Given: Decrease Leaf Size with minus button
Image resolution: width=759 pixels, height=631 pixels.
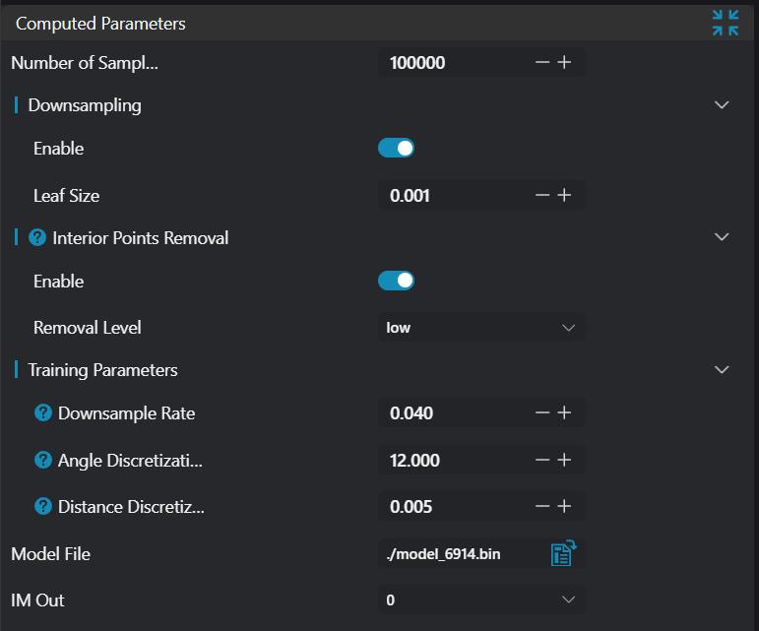Looking at the screenshot, I should (542, 195).
